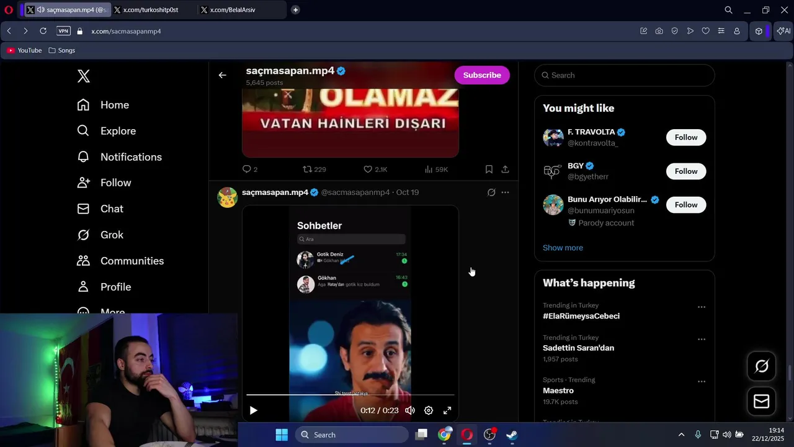Screen dimensions: 794x447
Task: Open Follow page in sidebar
Action: (104, 183)
